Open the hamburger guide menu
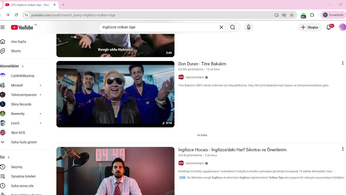This screenshot has width=346, height=195. click(3, 27)
